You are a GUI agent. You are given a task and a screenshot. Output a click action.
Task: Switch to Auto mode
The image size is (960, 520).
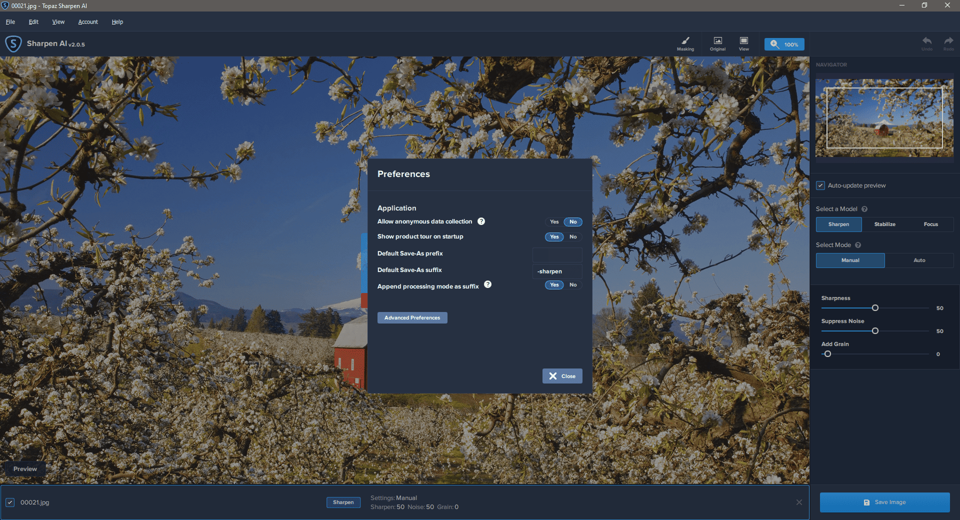[919, 260]
